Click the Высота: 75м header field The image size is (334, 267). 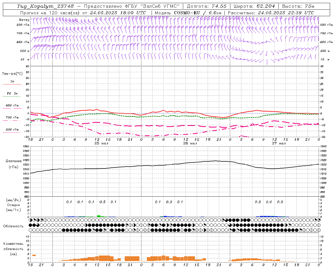click(298, 6)
